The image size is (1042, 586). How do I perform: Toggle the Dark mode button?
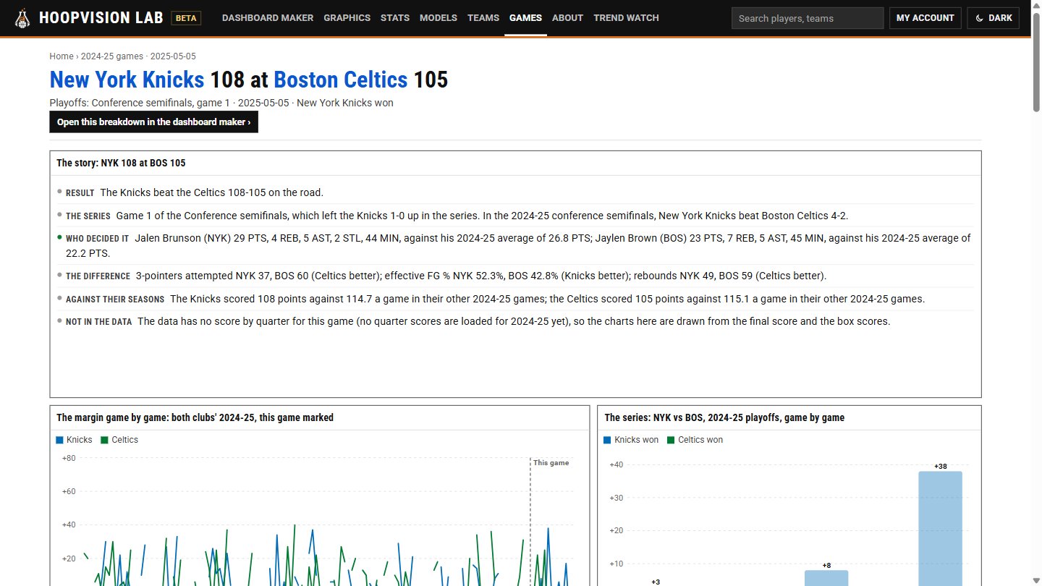click(x=993, y=18)
